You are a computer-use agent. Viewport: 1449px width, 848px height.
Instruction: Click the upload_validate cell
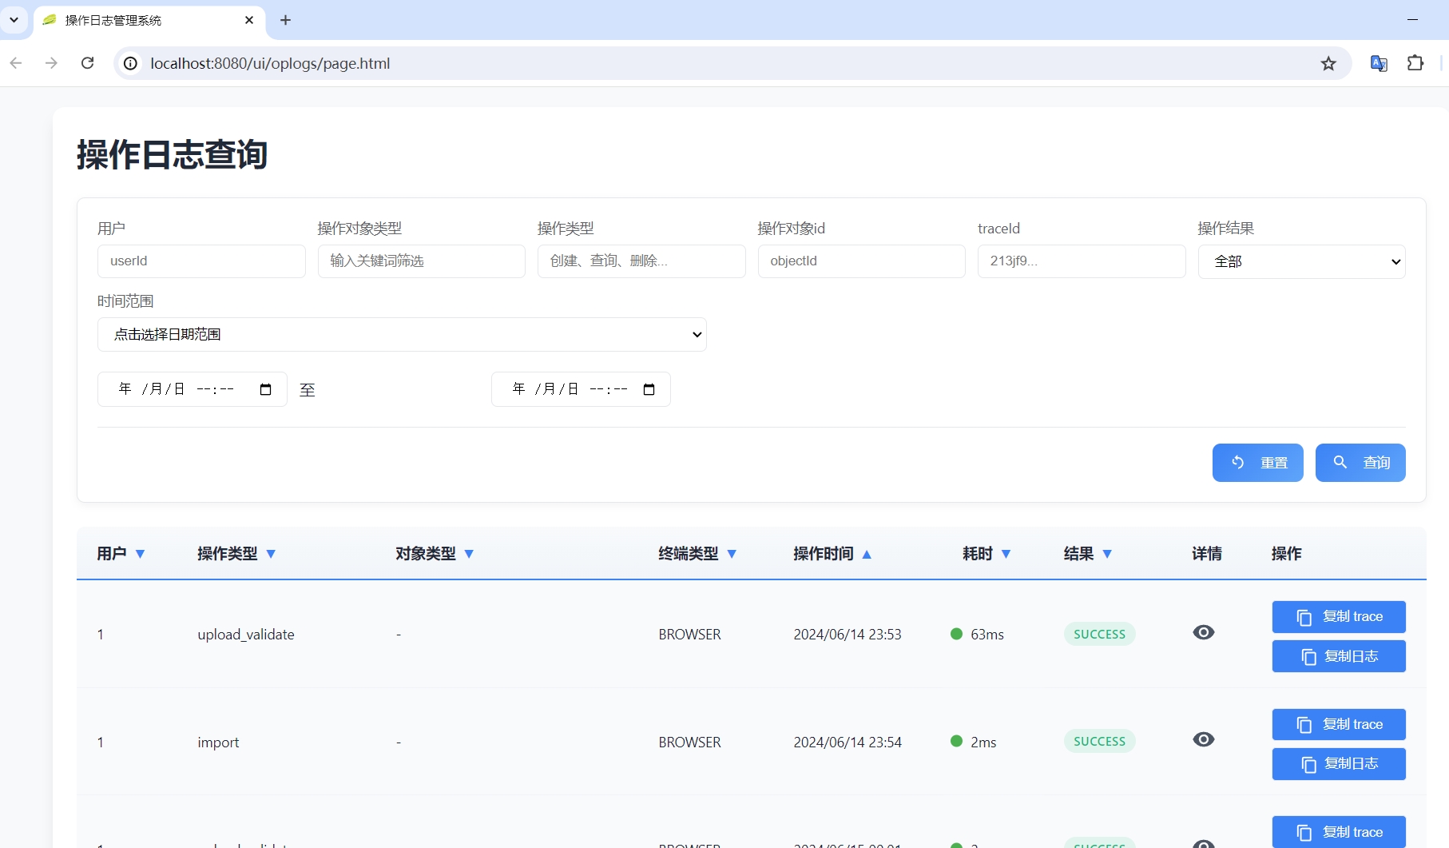click(x=246, y=635)
